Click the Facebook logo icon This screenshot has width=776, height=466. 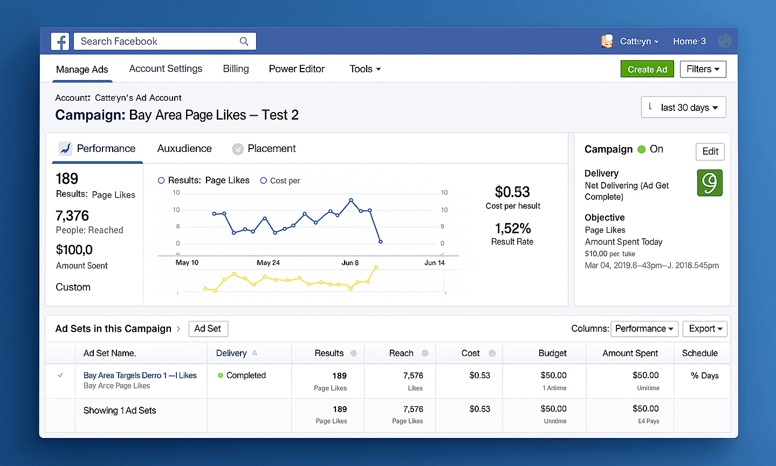[x=60, y=41]
